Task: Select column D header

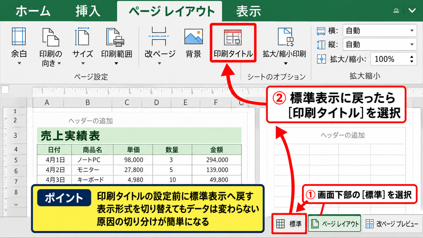Action: tap(156, 102)
